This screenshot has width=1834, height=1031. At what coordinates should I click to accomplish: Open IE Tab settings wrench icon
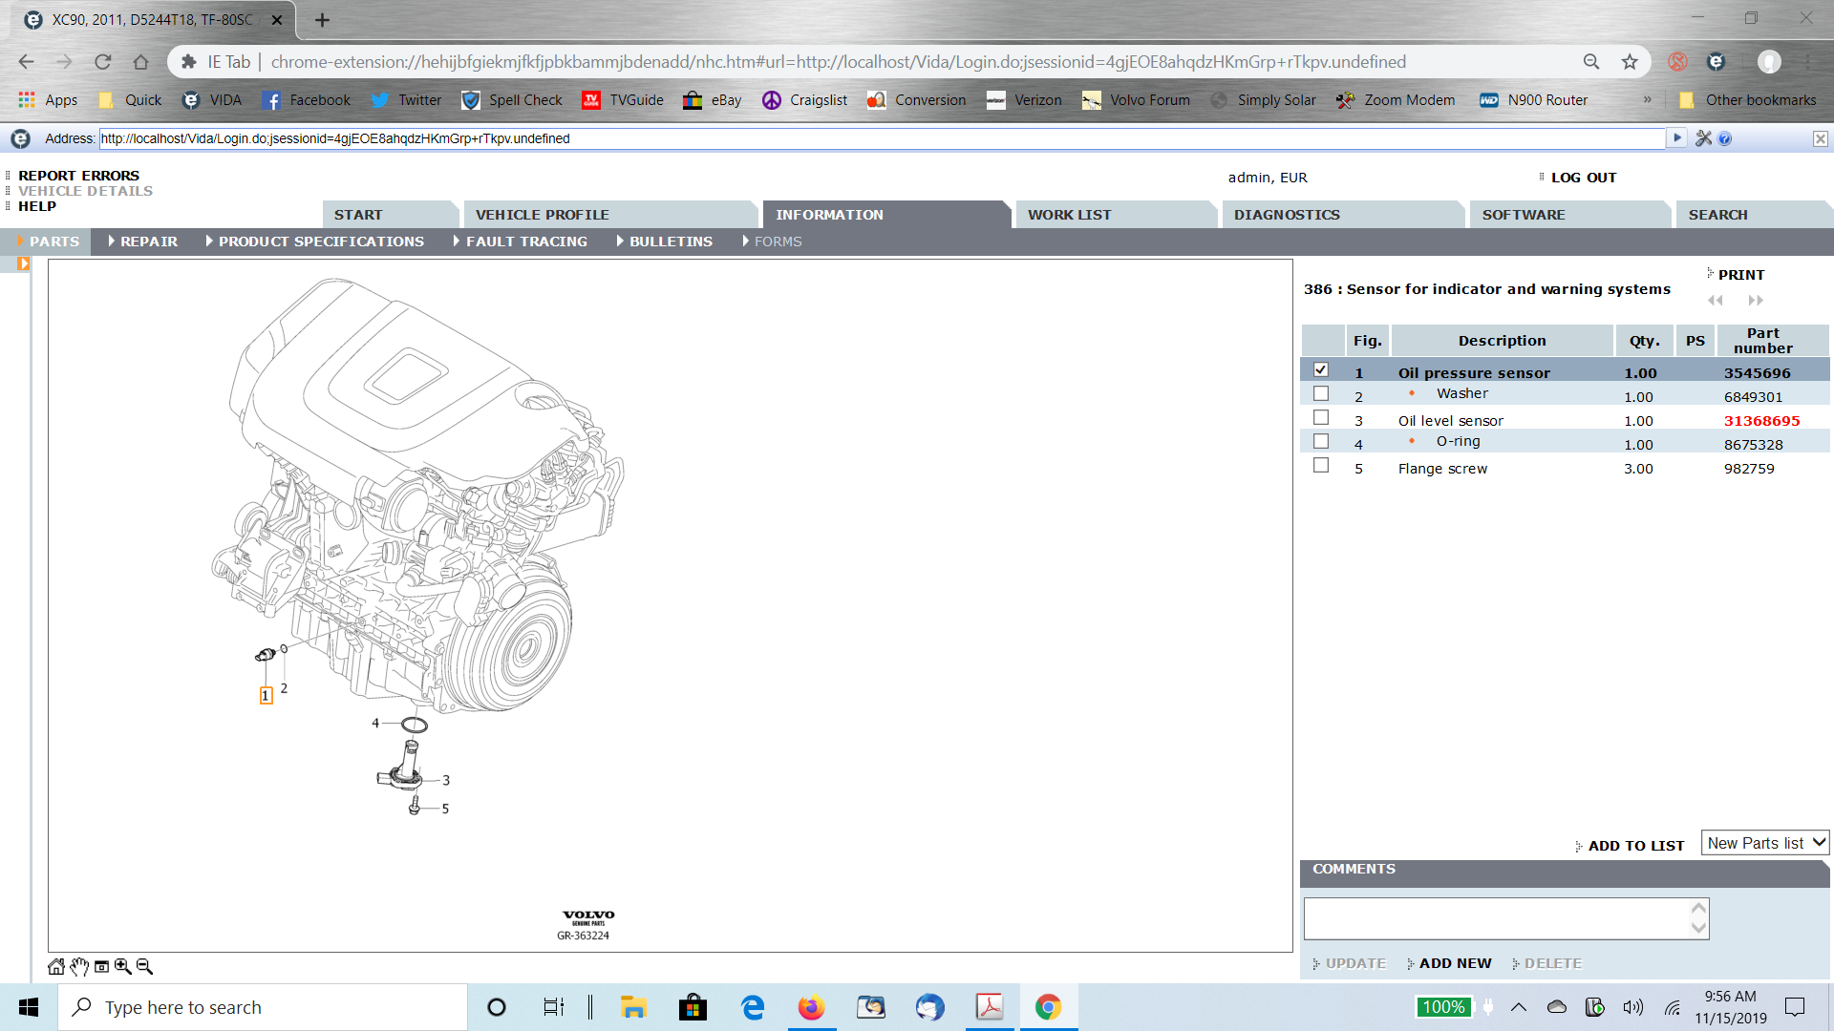[1703, 138]
